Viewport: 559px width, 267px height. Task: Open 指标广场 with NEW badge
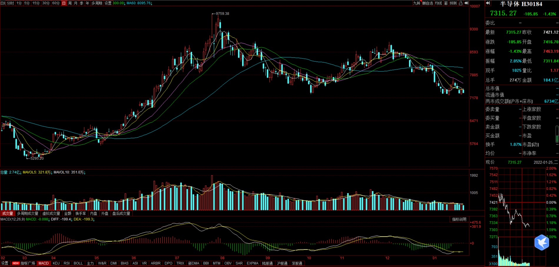24,263
